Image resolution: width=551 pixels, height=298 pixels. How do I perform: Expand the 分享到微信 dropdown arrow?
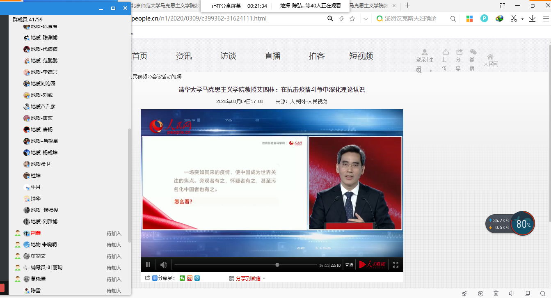(x=264, y=278)
